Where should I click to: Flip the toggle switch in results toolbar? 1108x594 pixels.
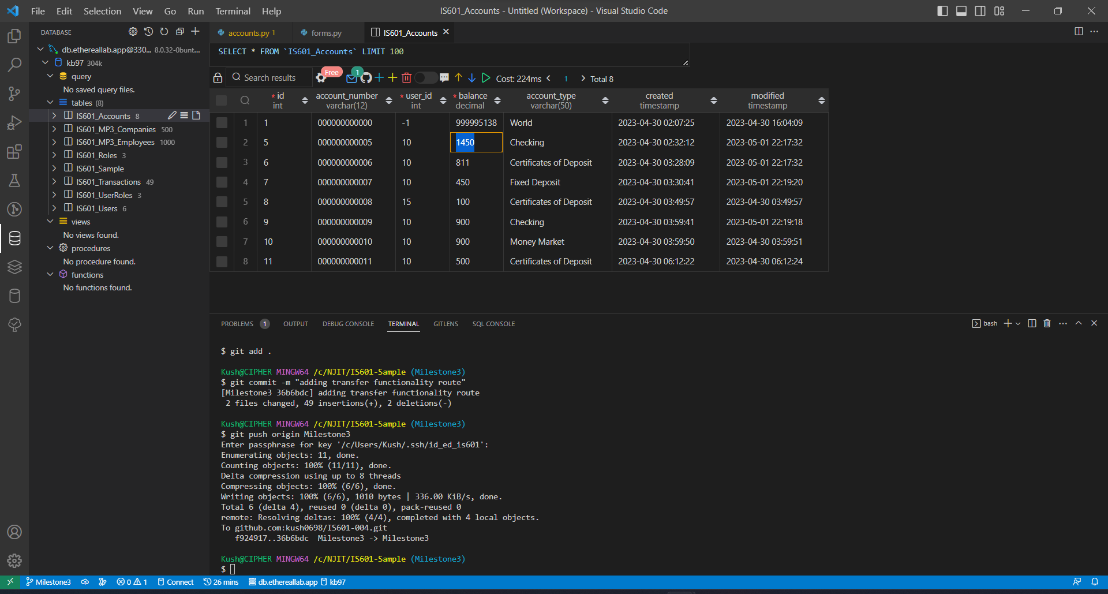(425, 77)
